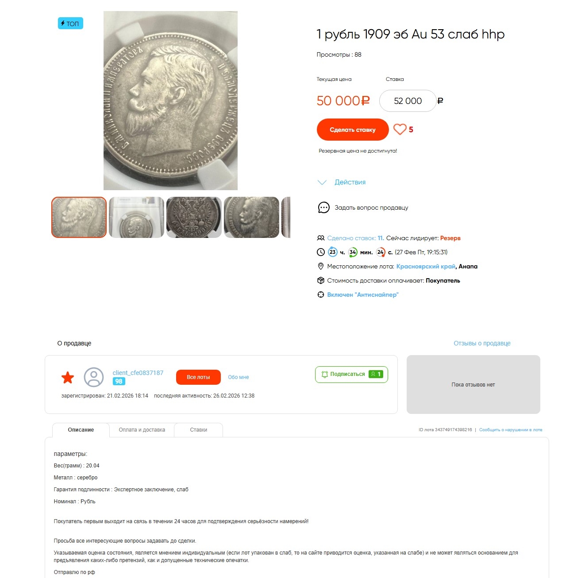Screen dimensions: 585x578
Task: Open Все лоты of the seller
Action: (x=198, y=377)
